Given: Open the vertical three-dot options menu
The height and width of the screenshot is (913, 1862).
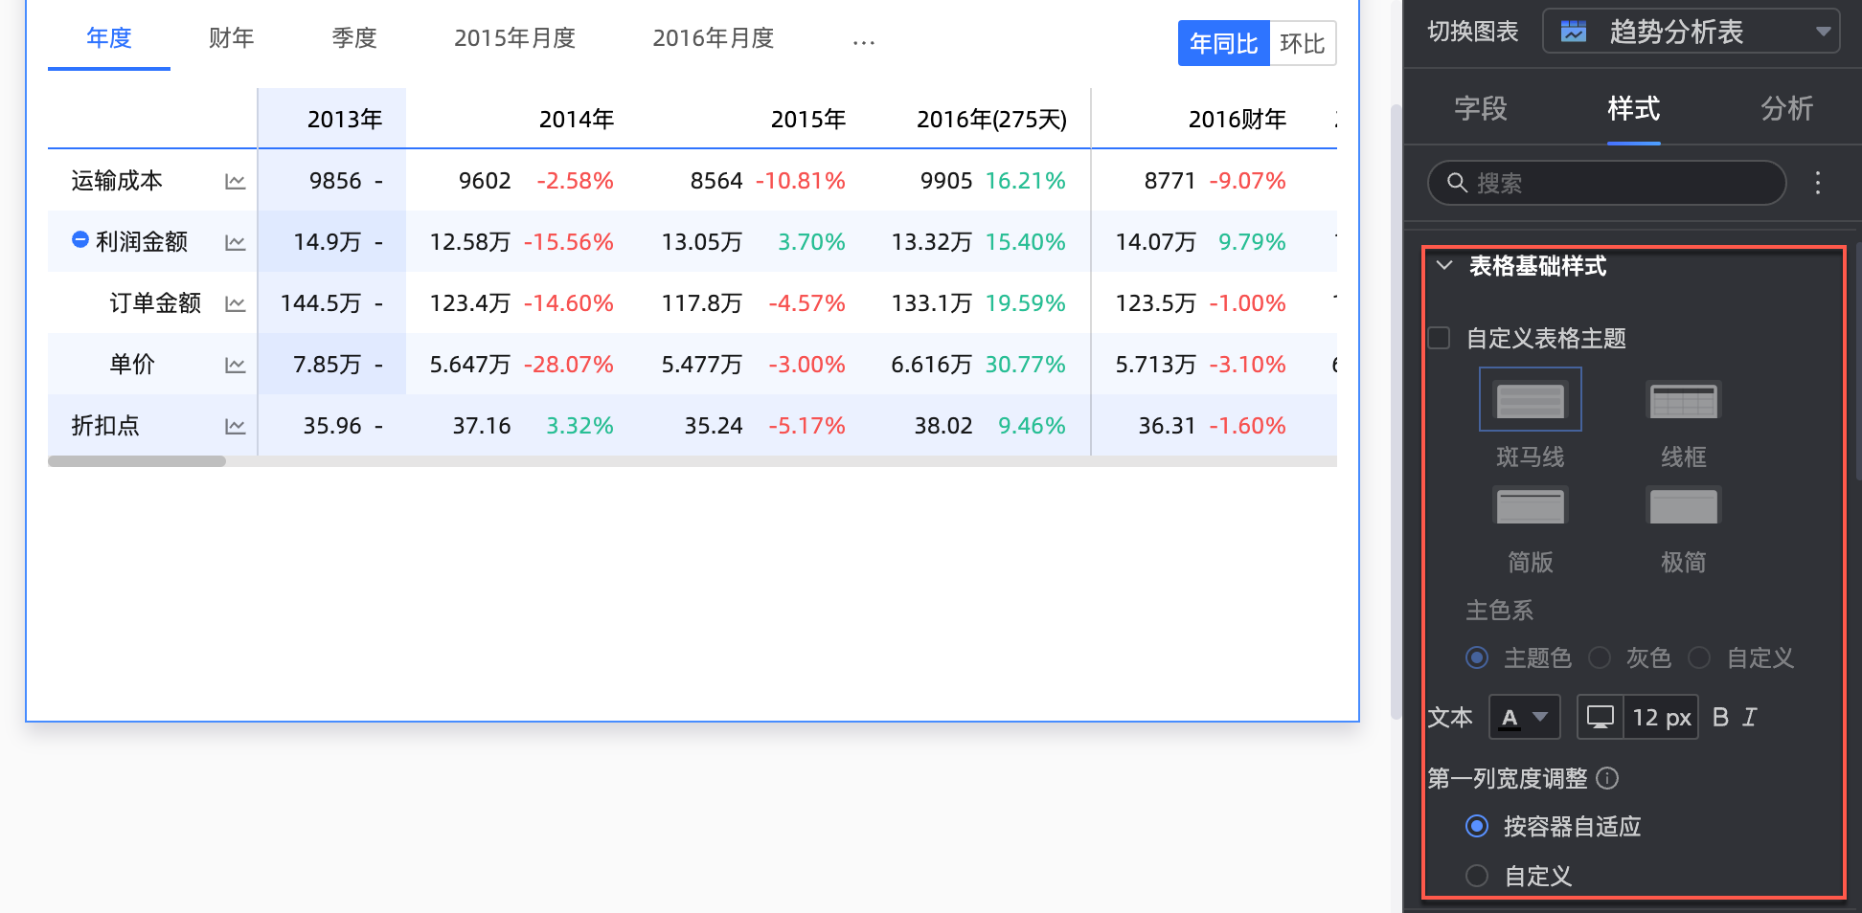Looking at the screenshot, I should pyautogui.click(x=1817, y=183).
